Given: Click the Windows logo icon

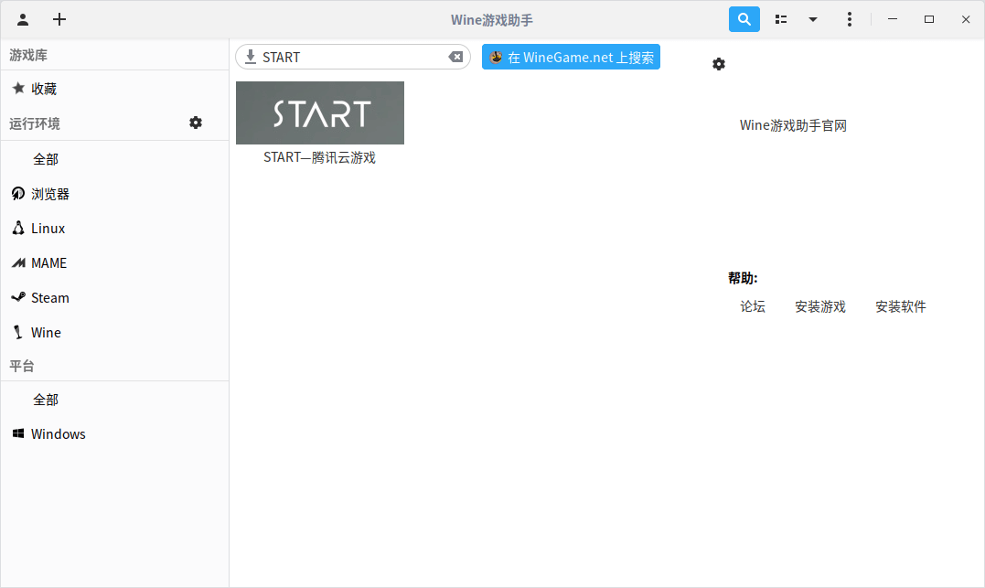Looking at the screenshot, I should [18, 433].
